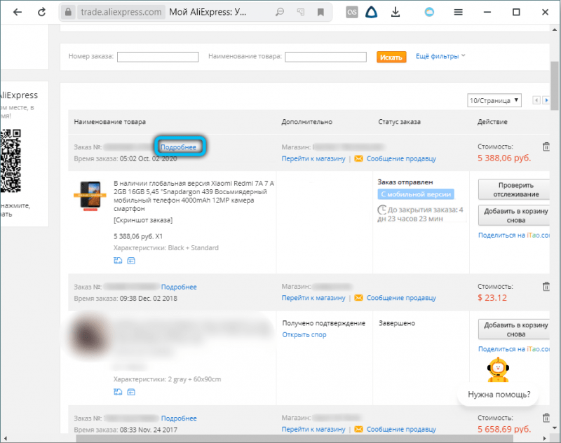Click second small icon under 2 gray + 60x90cm
This screenshot has height=443, width=561.
[131, 392]
